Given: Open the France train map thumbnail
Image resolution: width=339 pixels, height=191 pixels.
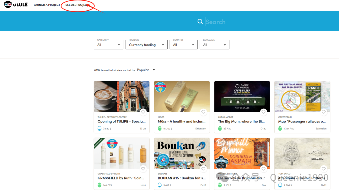Looking at the screenshot, I should [x=302, y=97].
